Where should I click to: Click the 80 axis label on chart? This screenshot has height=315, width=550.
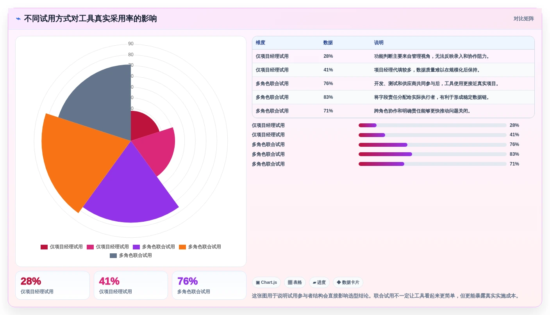coord(131,55)
